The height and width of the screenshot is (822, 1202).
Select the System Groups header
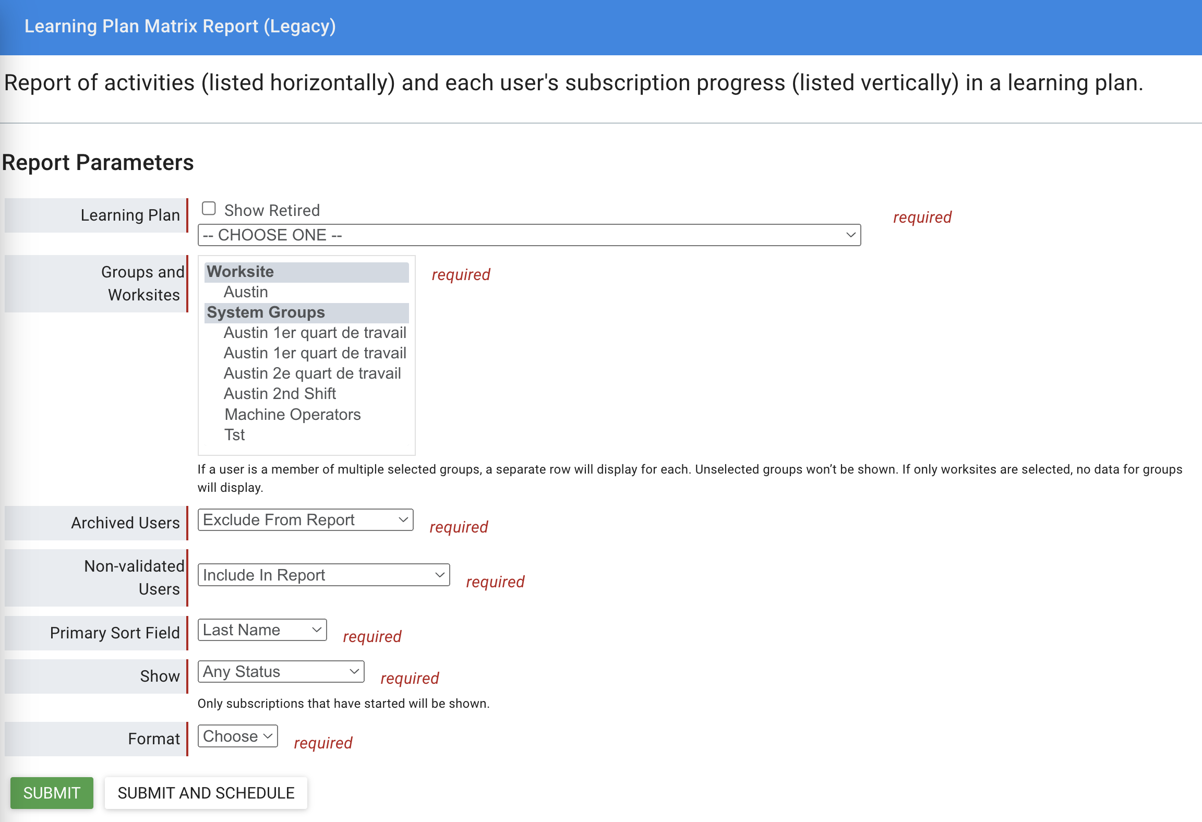point(266,312)
